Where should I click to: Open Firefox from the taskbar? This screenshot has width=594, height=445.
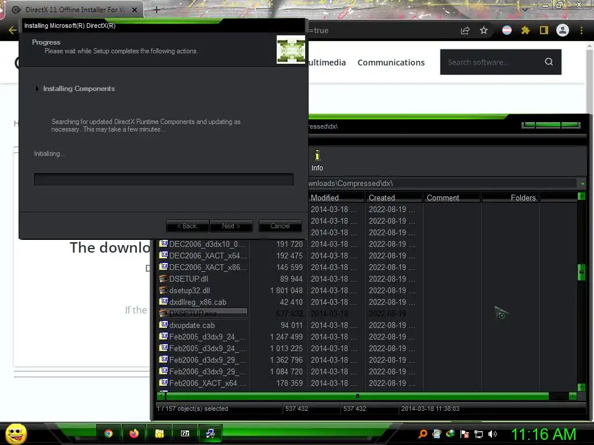pyautogui.click(x=134, y=433)
